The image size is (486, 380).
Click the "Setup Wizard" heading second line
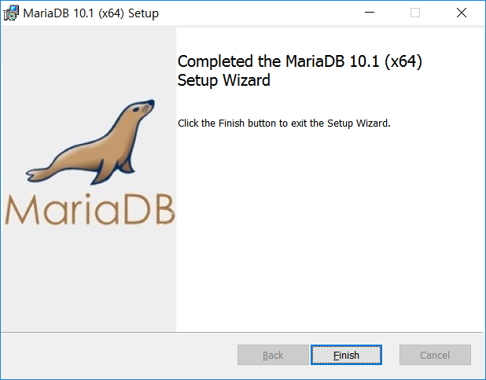coord(224,80)
